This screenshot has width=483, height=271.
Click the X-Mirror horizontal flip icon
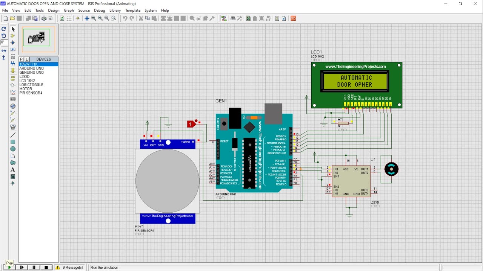tap(4, 50)
